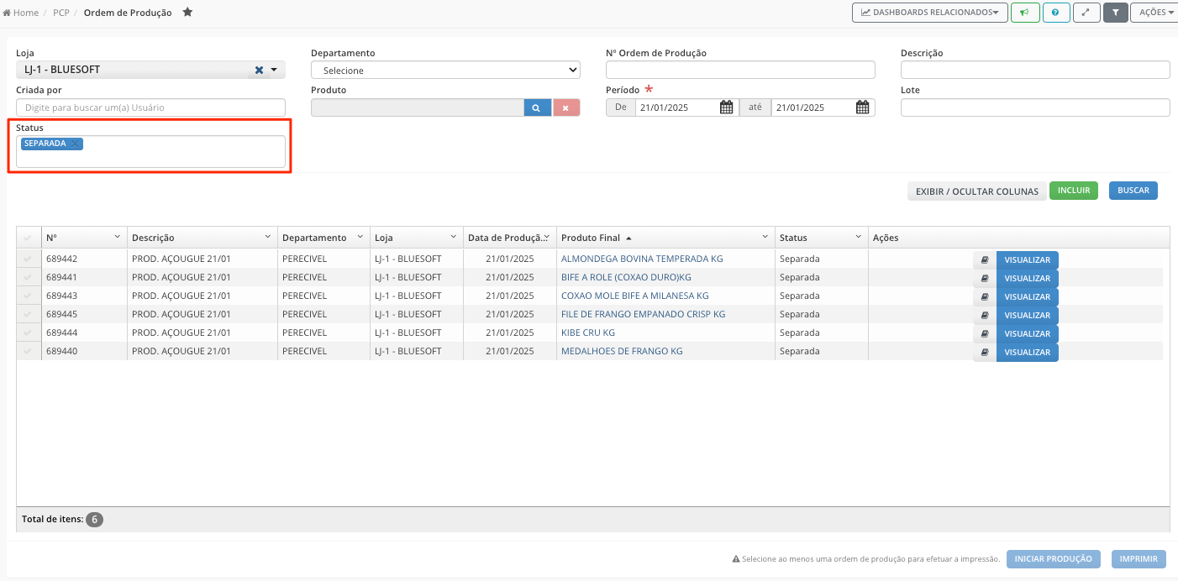Click book icon for order 689445
The image size is (1178, 581).
(x=985, y=316)
